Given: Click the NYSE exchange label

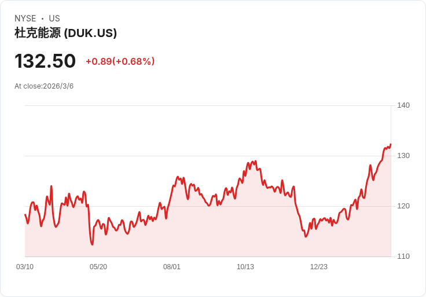Looking at the screenshot, I should [x=25, y=19].
